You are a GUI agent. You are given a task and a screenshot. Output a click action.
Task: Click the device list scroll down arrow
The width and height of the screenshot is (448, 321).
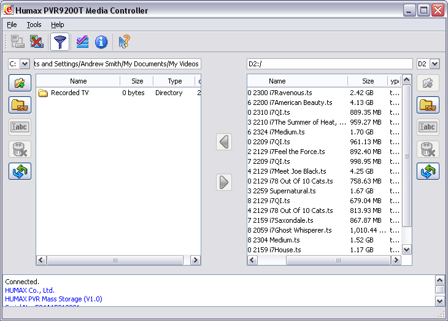pyautogui.click(x=406, y=250)
